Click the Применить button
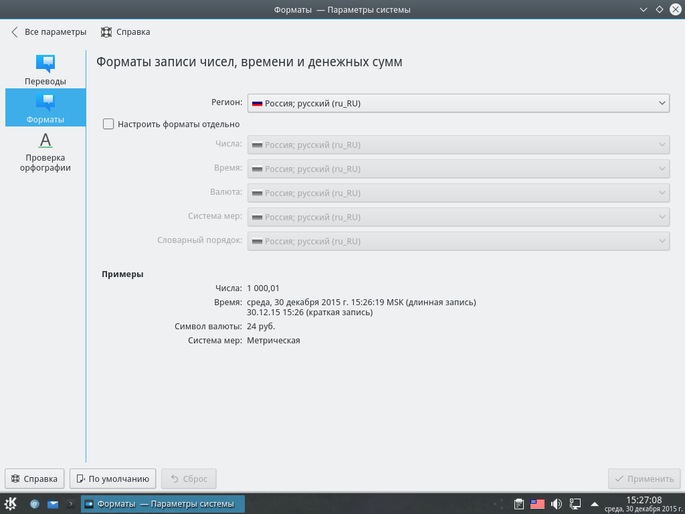 tap(644, 479)
